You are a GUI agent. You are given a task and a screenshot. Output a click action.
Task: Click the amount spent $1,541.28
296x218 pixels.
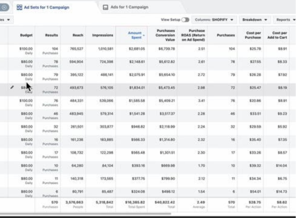click(x=137, y=114)
